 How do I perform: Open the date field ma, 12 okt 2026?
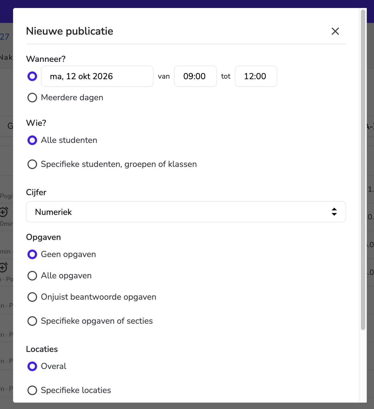tap(97, 76)
